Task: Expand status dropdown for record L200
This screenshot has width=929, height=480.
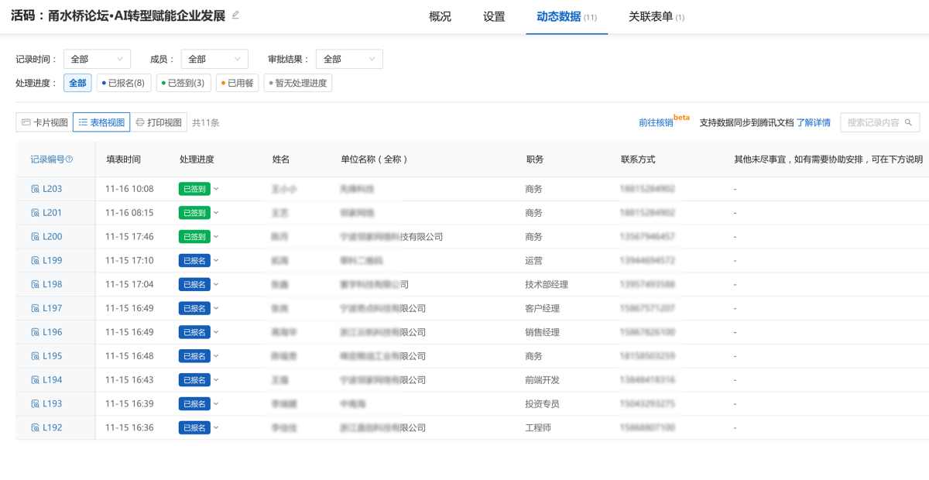Action: click(x=216, y=237)
